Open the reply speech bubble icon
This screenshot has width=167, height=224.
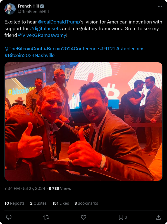pos(9,217)
